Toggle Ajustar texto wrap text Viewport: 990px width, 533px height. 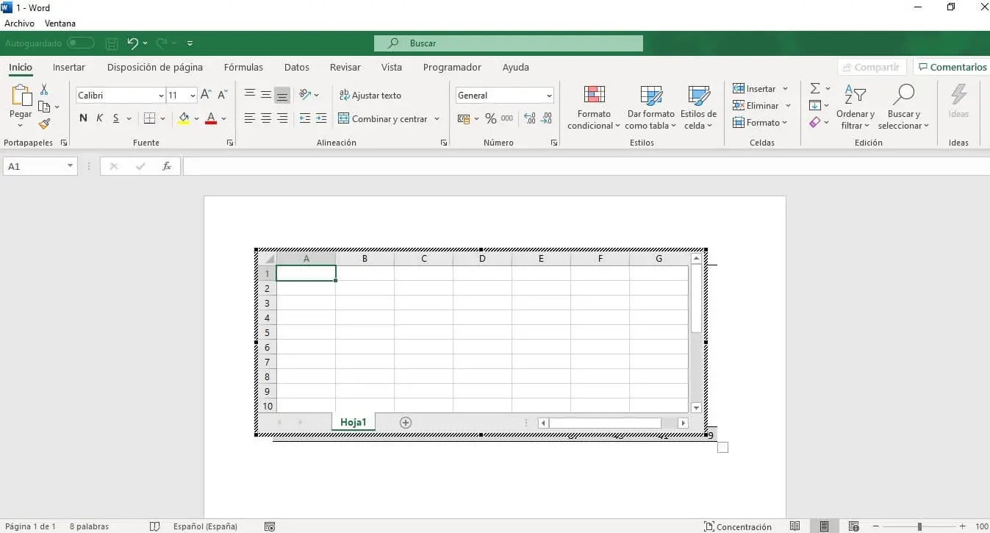pyautogui.click(x=370, y=96)
